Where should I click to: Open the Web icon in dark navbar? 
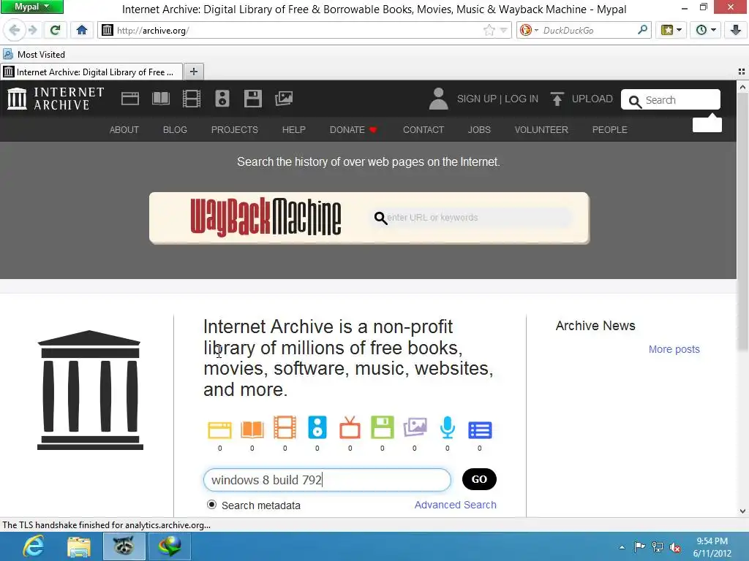point(130,99)
